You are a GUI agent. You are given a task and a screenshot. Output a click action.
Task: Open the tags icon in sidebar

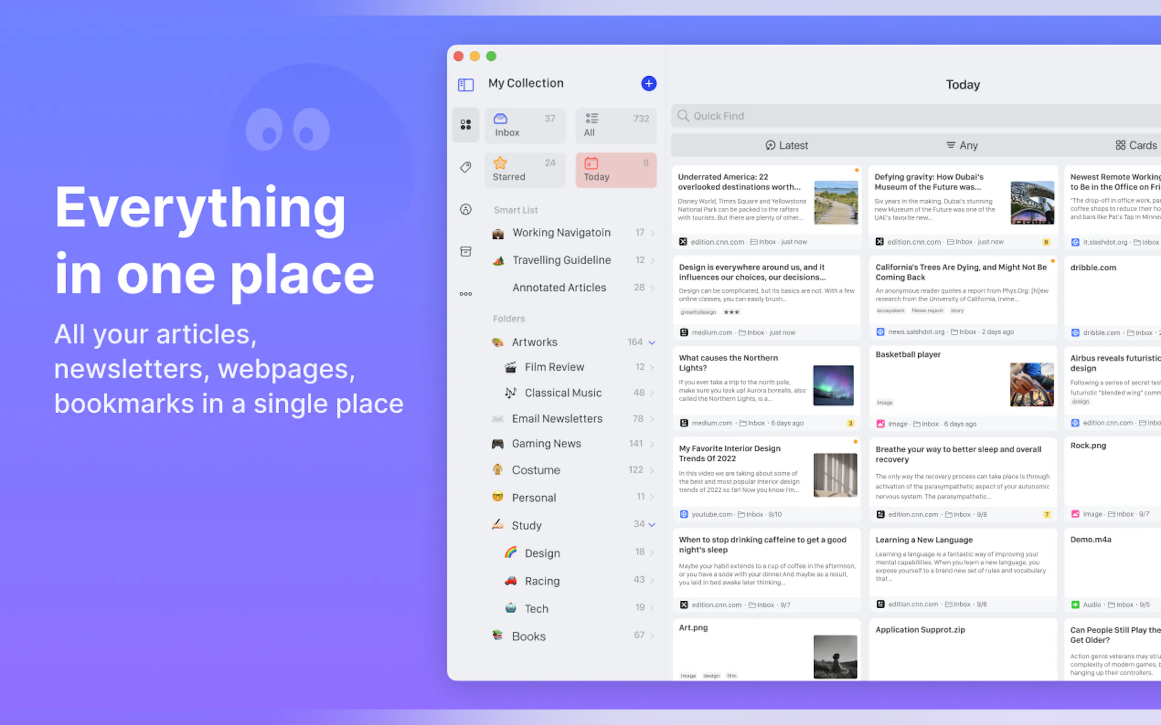tap(465, 167)
